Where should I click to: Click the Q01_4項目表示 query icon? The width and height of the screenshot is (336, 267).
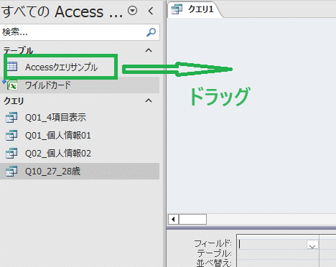(x=11, y=118)
